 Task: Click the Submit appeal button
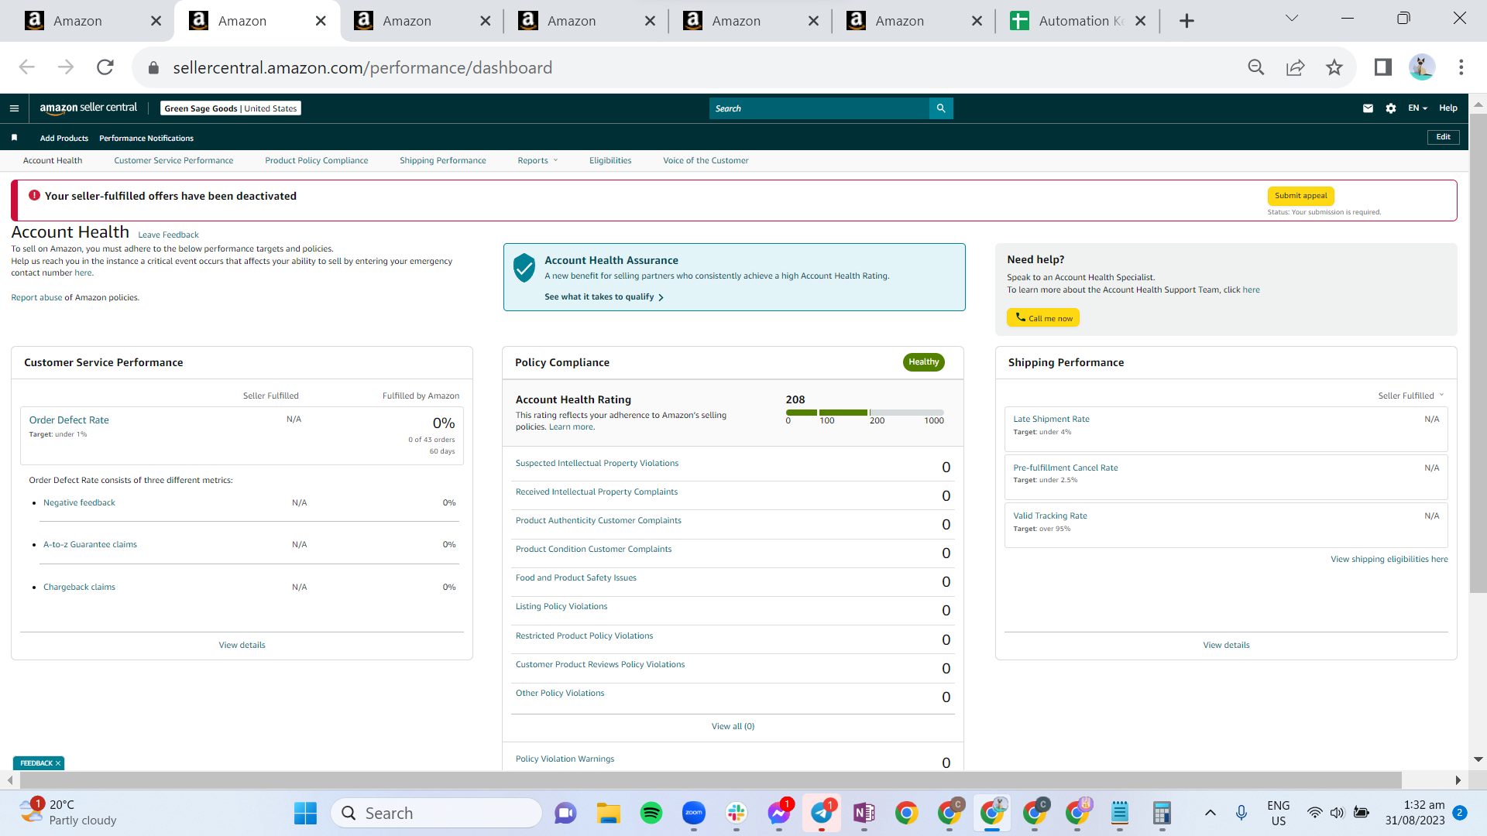(x=1301, y=196)
